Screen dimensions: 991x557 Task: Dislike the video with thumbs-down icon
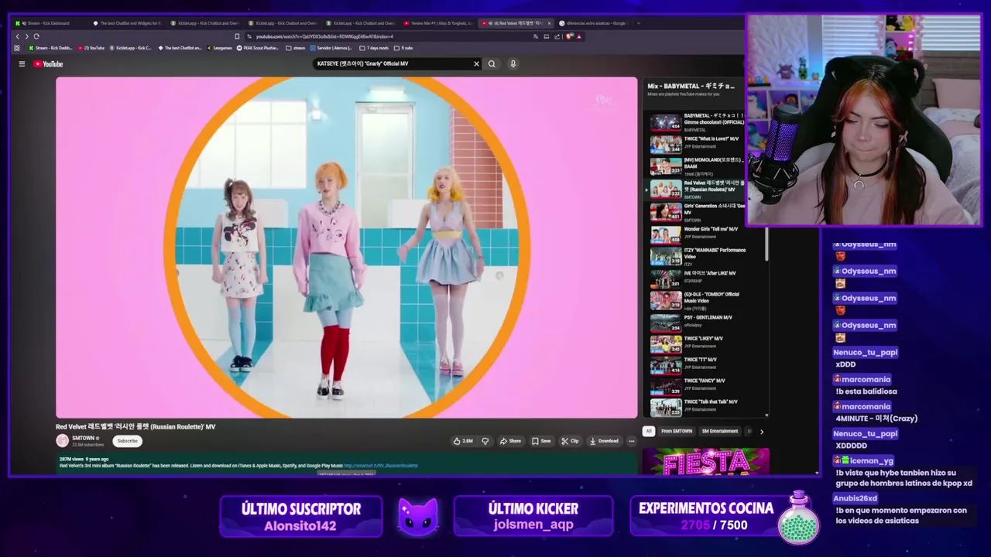485,441
